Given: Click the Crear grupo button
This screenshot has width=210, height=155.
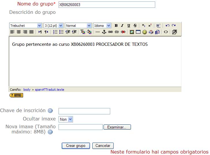Looking at the screenshot, I should [76, 146].
